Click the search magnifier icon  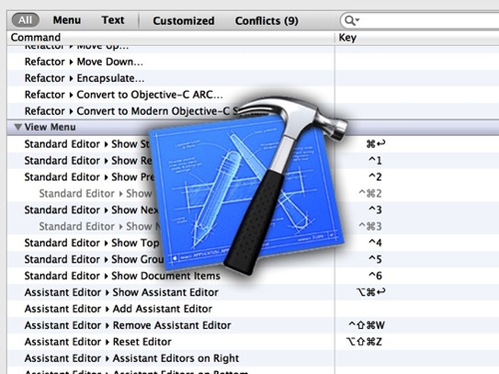351,21
